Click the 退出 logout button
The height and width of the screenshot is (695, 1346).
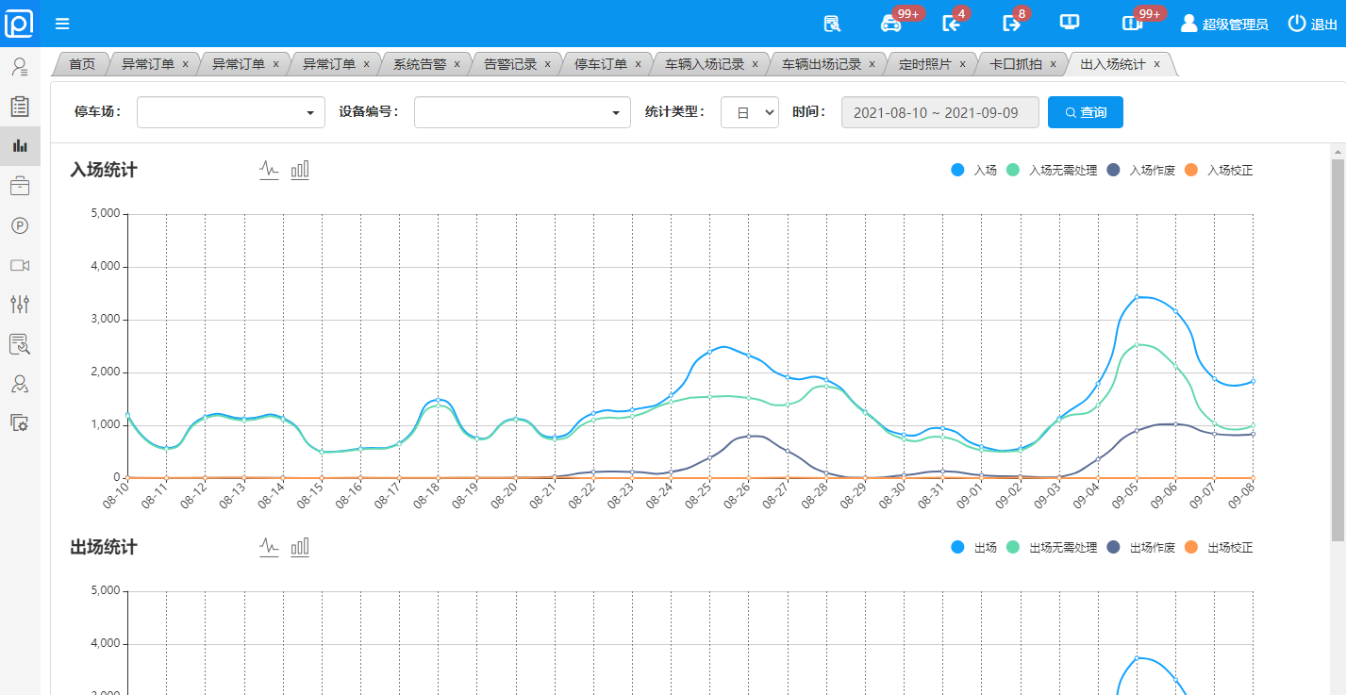(1313, 25)
